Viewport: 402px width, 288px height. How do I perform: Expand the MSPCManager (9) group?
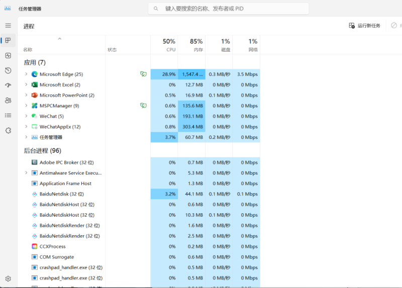26,105
